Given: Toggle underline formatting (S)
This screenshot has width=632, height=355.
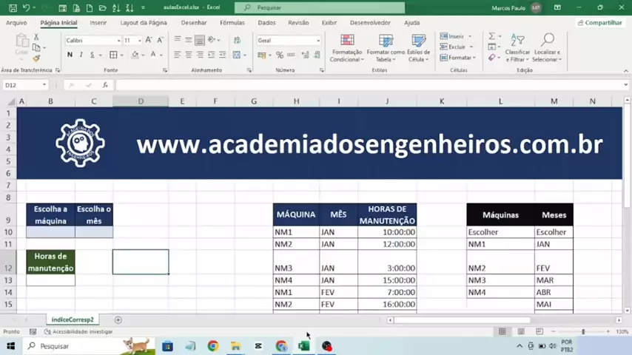Looking at the screenshot, I should tap(92, 55).
